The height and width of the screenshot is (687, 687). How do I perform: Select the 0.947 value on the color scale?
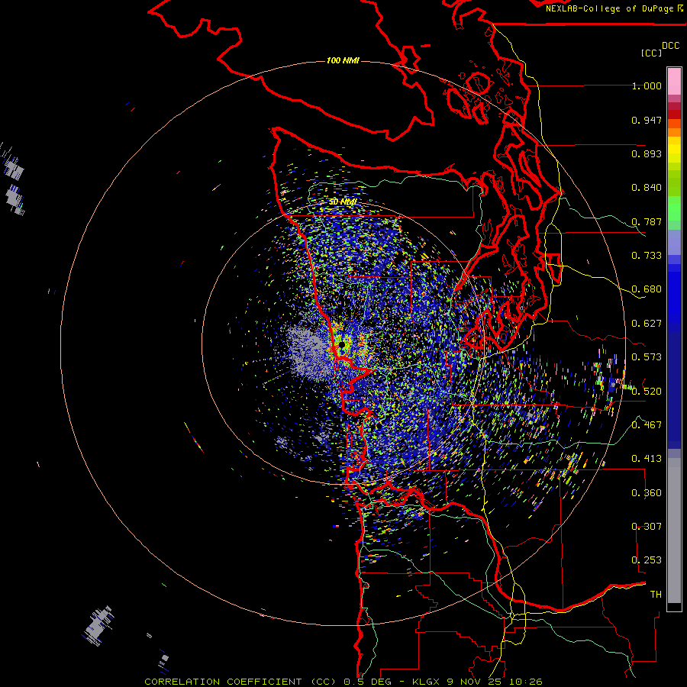click(647, 120)
